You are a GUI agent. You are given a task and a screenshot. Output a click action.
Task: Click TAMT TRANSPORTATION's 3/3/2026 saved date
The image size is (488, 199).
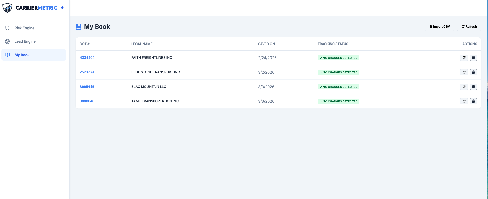(266, 101)
